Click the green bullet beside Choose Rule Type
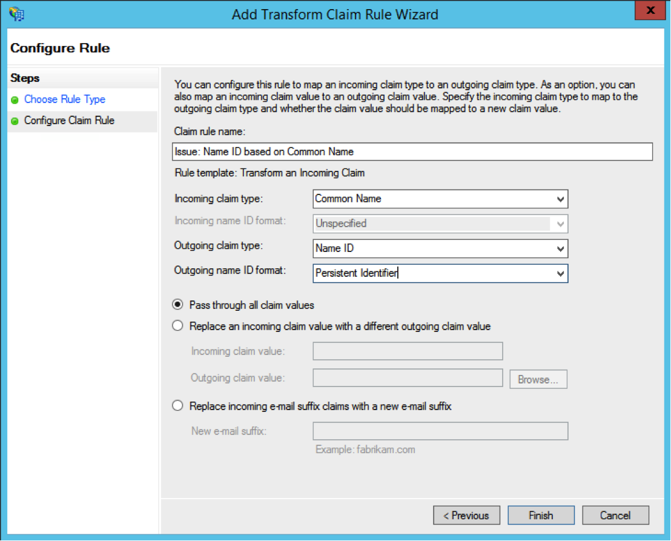The height and width of the screenshot is (541, 671). click(x=15, y=100)
